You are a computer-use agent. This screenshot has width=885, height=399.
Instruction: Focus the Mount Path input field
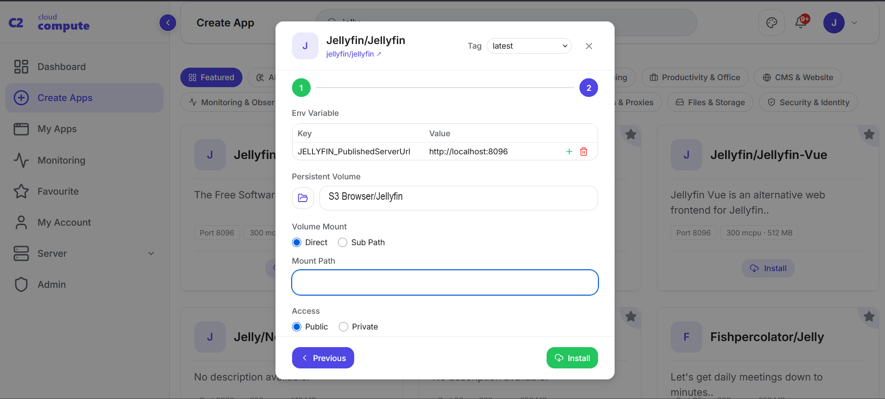[x=445, y=282]
